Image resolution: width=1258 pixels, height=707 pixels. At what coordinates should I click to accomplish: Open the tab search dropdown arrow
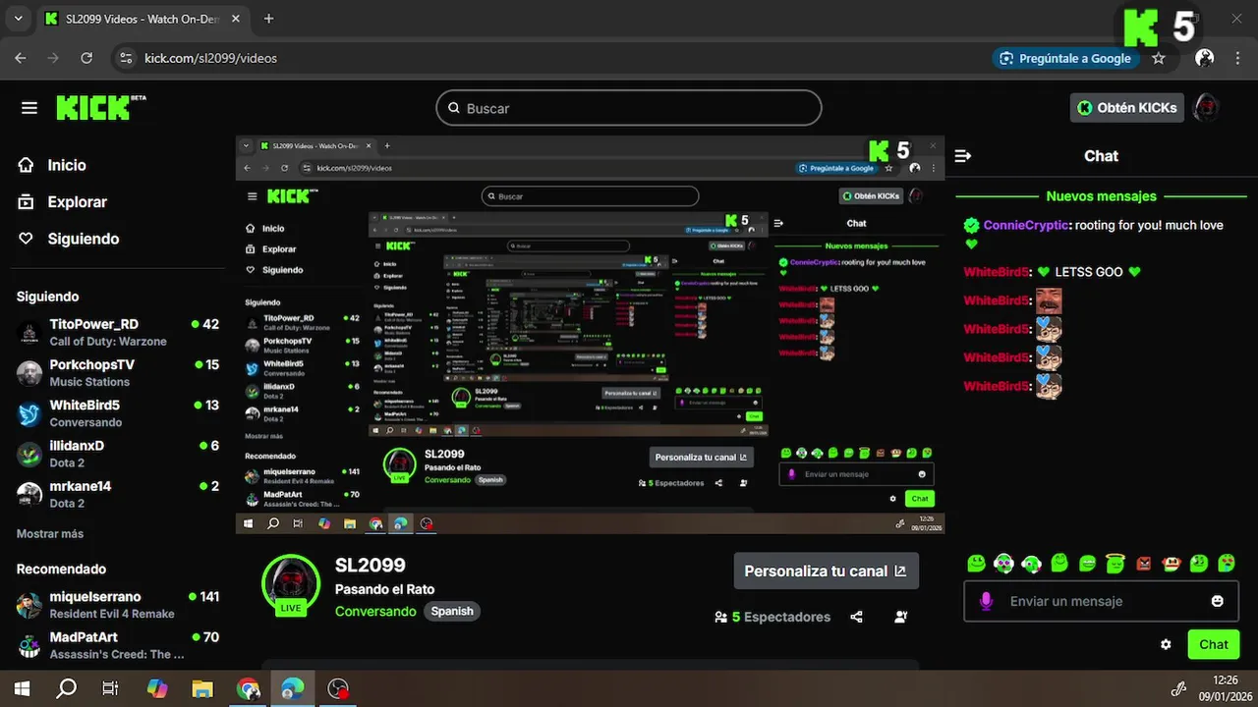[18, 19]
